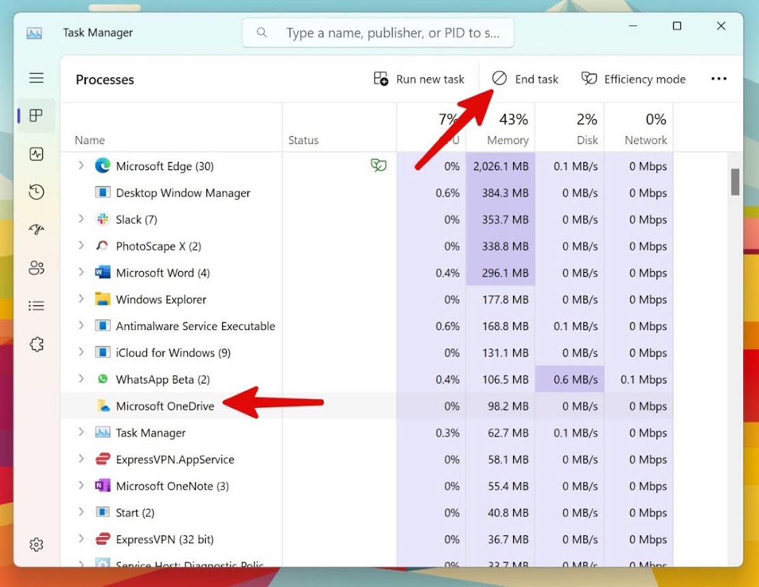
Task: Click the End task button
Action: [x=525, y=79]
